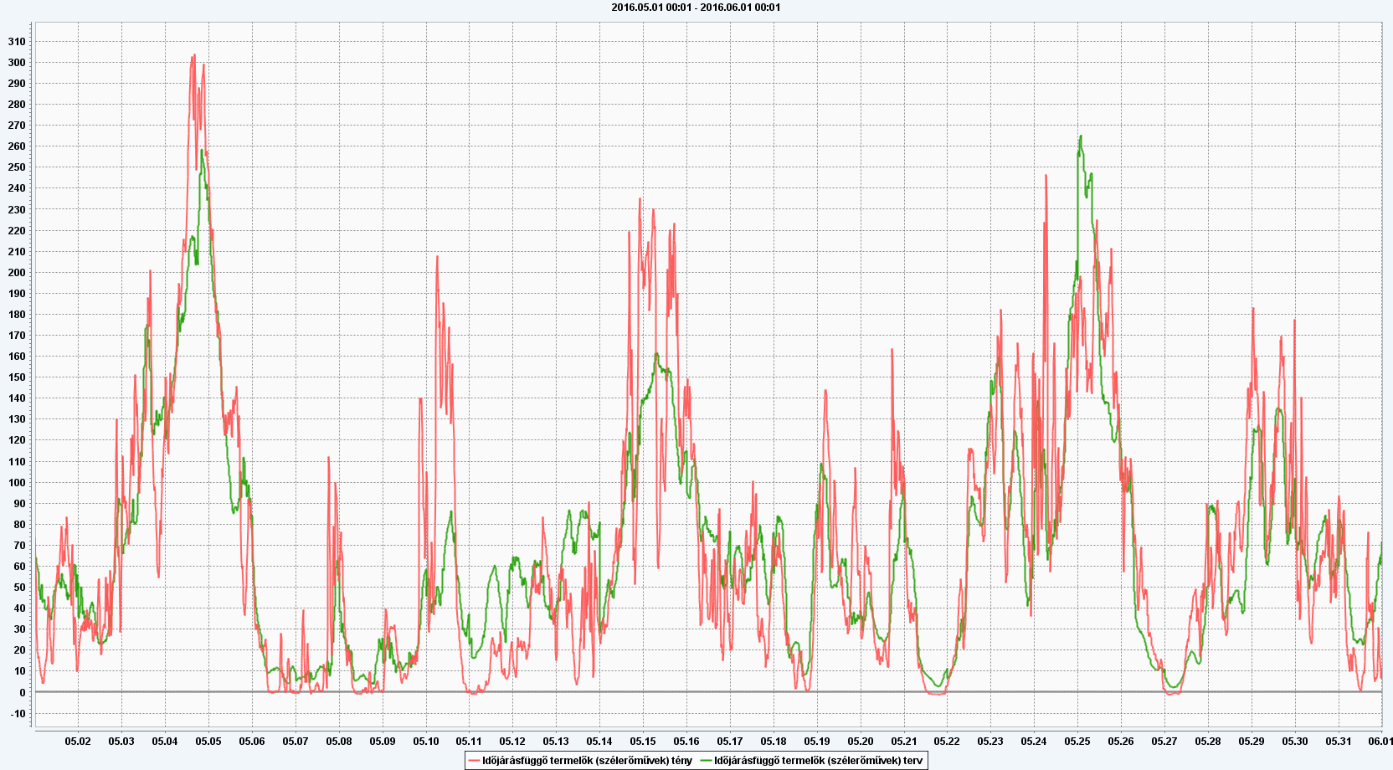Viewport: 1393px width, 770px height.
Task: Click x-axis date 05.15
Action: point(643,742)
